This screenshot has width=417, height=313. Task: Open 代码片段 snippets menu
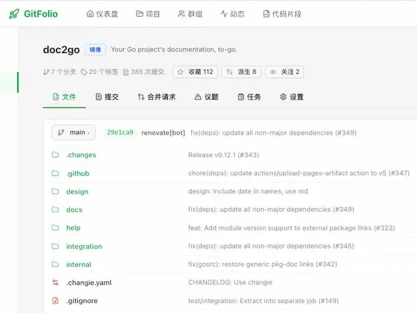click(282, 14)
